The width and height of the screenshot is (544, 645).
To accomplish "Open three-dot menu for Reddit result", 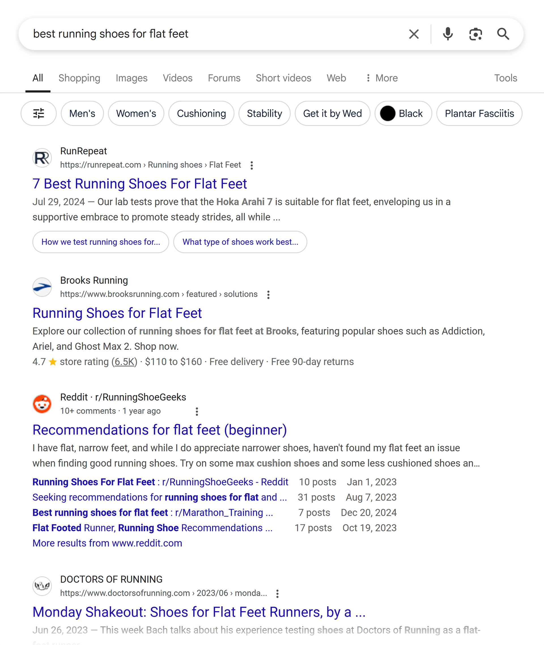I will coord(197,411).
